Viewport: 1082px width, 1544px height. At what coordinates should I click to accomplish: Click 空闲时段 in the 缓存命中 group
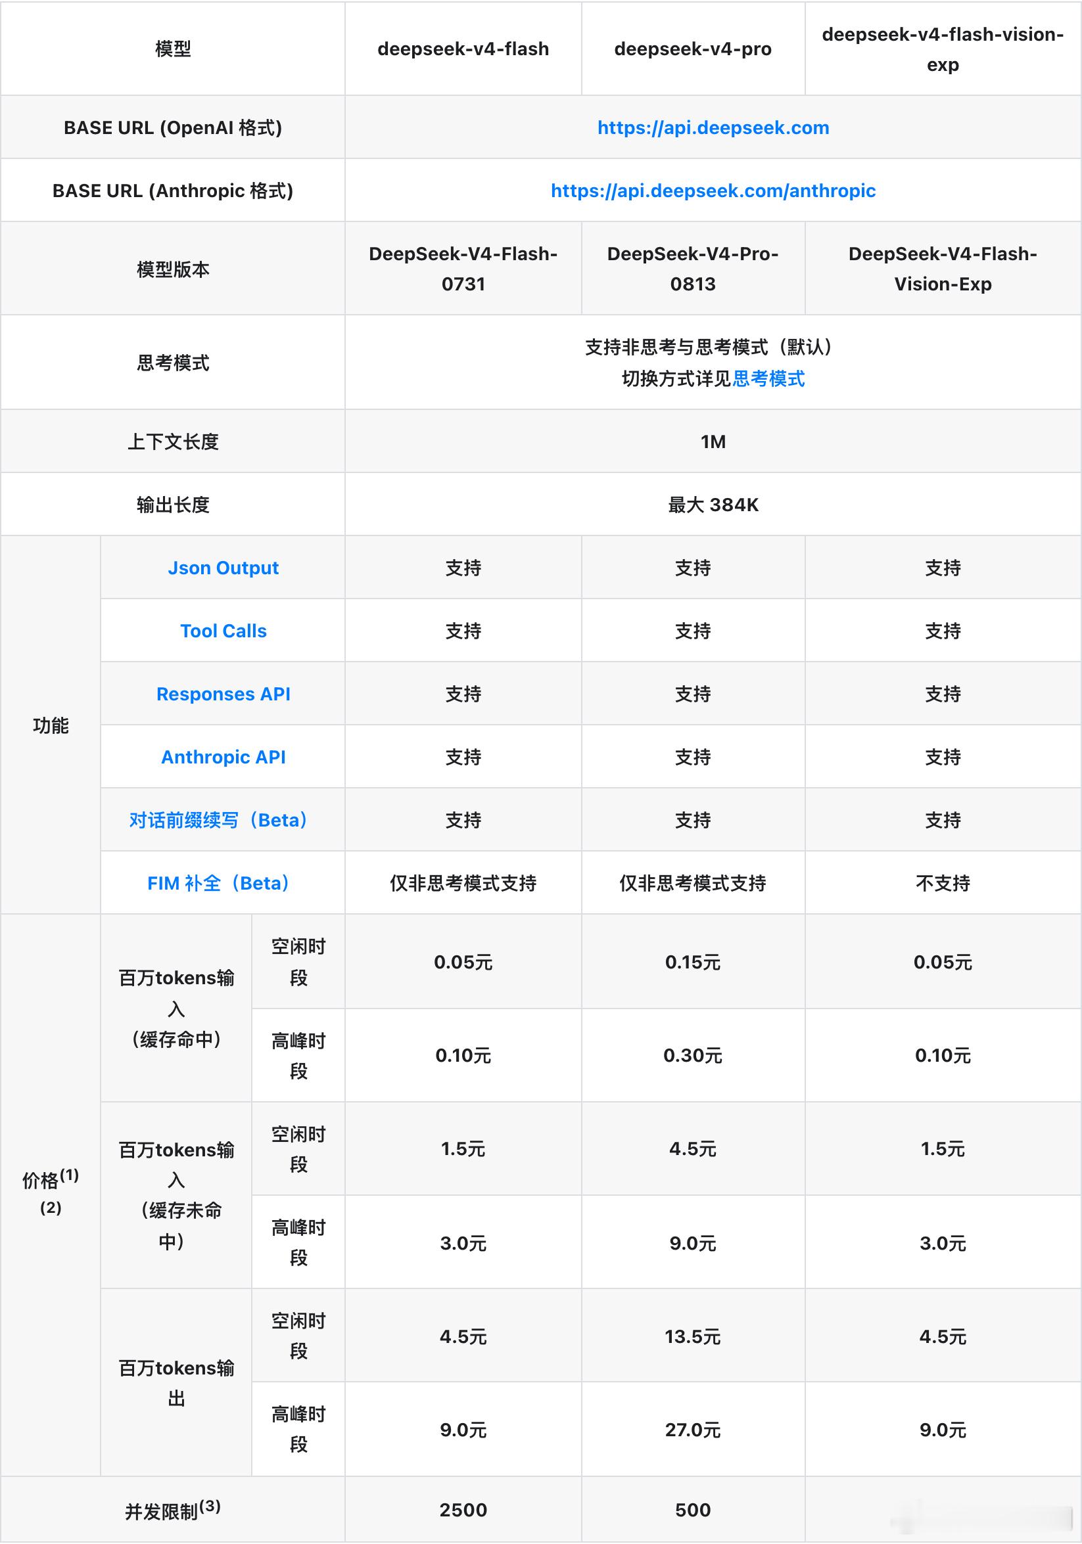(298, 962)
